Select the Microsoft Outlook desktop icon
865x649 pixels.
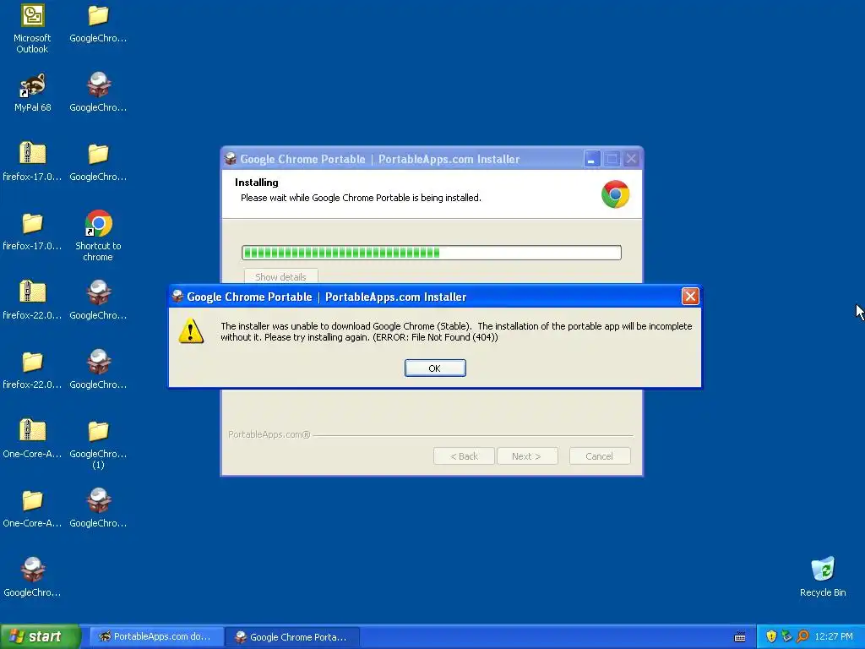tap(32, 29)
